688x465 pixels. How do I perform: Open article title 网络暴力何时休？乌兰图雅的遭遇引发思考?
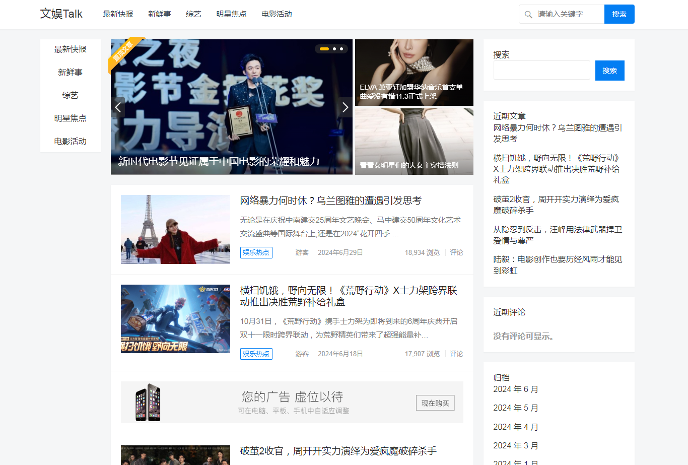pos(330,201)
